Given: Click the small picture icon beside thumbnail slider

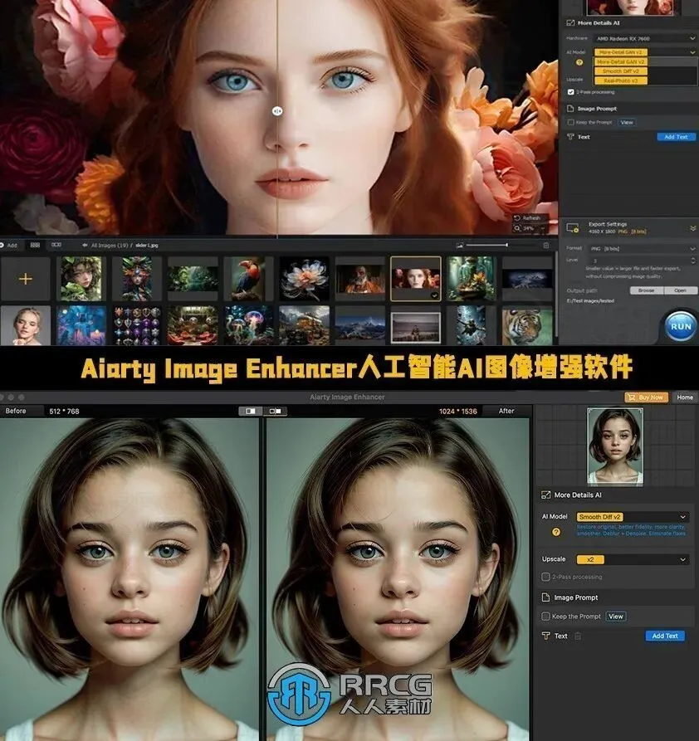Looking at the screenshot, I should pyautogui.click(x=459, y=246).
